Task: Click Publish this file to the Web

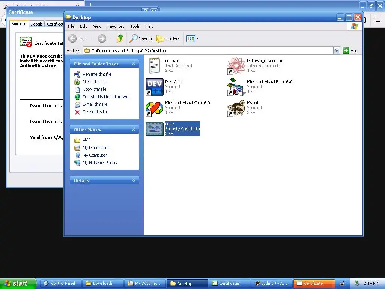Action: (x=106, y=97)
